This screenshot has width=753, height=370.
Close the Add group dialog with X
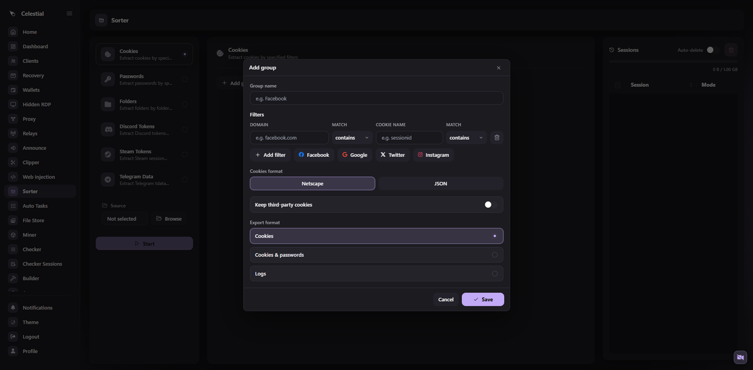pos(499,68)
